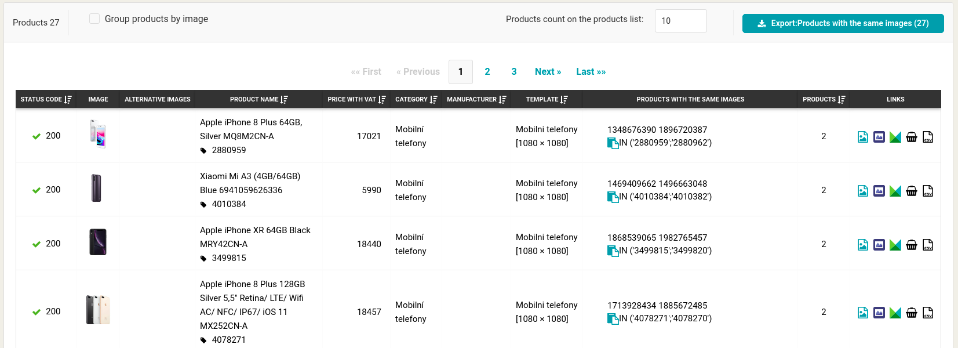
Task: Open the dark picture icon in the iPhone XR row
Action: point(879,245)
